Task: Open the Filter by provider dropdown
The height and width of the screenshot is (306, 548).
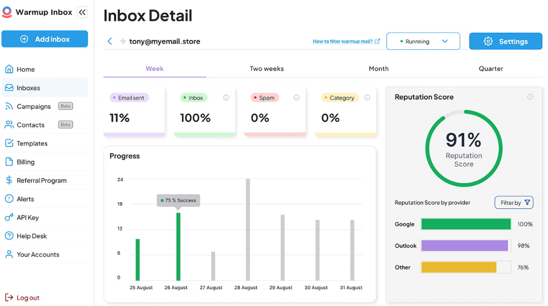Action: point(514,202)
